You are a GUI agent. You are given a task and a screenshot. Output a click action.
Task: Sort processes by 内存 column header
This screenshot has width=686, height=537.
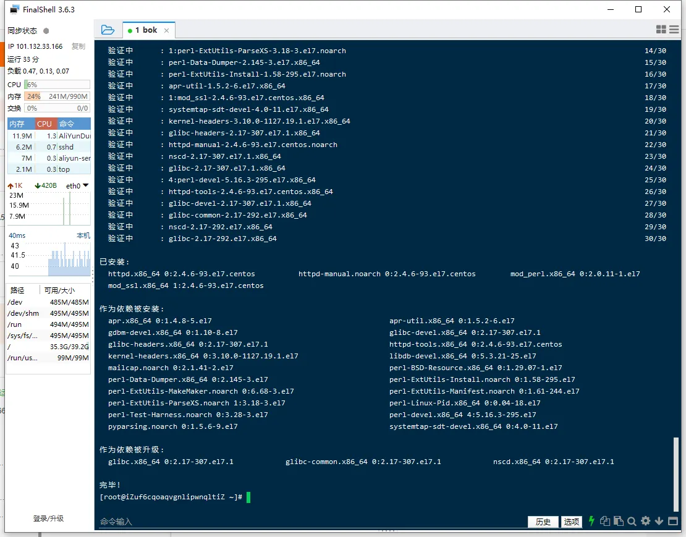coord(22,124)
